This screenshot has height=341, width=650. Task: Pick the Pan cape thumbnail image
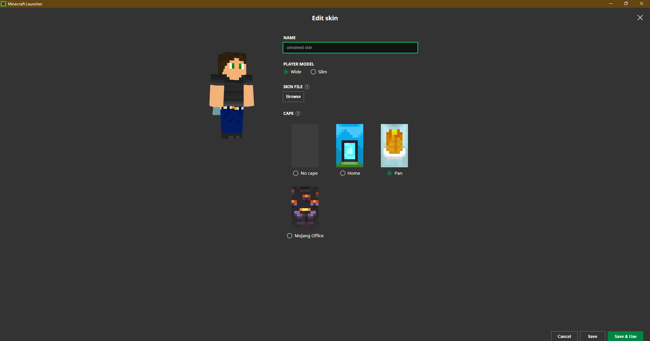394,146
